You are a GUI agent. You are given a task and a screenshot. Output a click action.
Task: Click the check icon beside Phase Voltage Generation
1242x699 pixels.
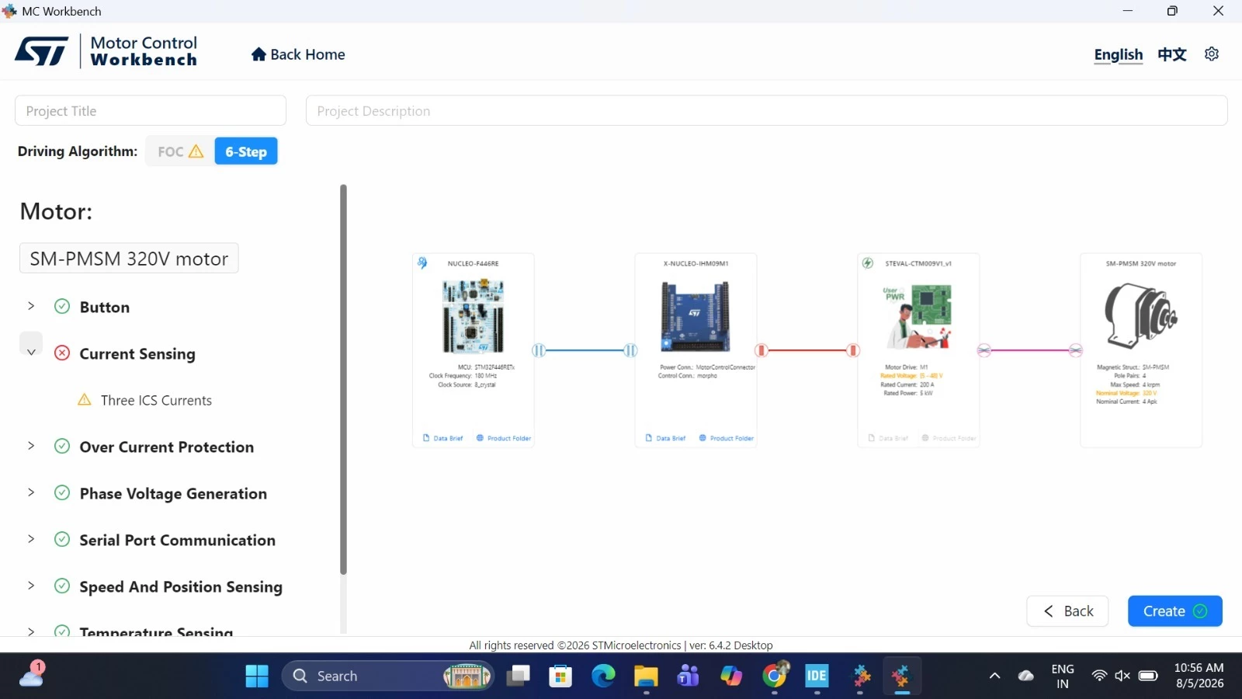[62, 493]
